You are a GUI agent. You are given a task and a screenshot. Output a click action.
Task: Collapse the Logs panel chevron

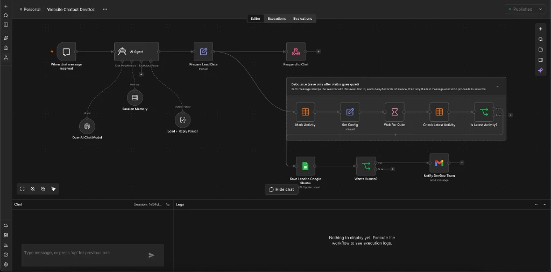(x=545, y=204)
